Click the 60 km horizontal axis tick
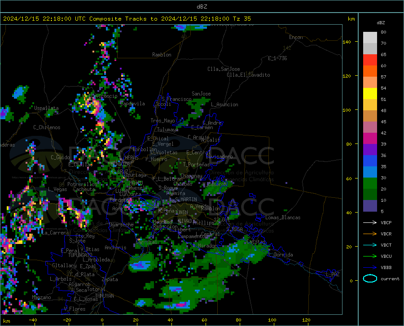This screenshot has height=326, width=404. pos(204,320)
